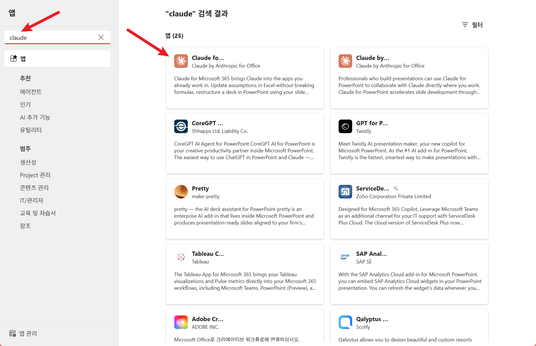The height and width of the screenshot is (346, 536).
Task: Click the Tableau App description text
Action: pyautogui.click(x=245, y=281)
